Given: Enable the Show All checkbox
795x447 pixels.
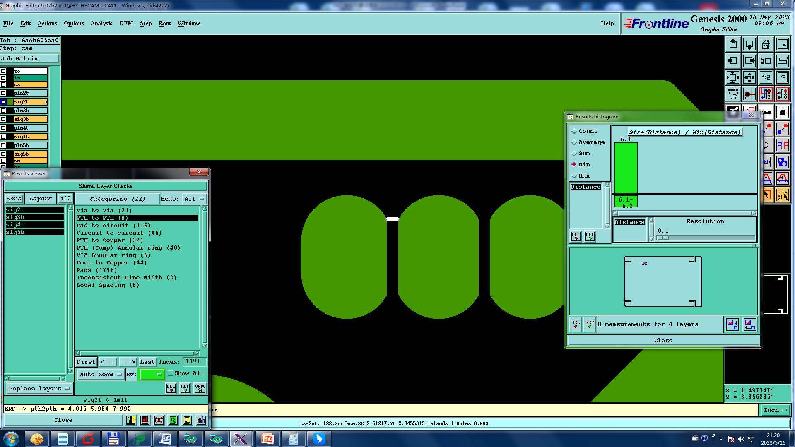Looking at the screenshot, I should coord(170,373).
